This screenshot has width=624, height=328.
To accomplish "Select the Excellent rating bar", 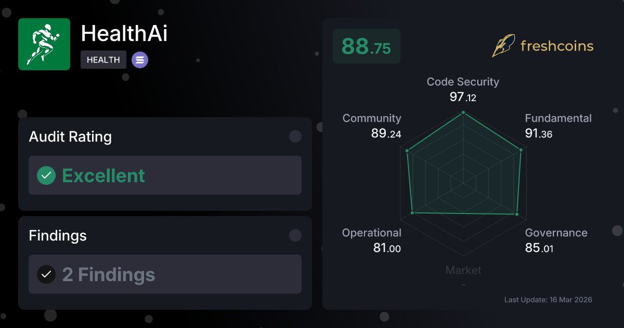I will (165, 175).
